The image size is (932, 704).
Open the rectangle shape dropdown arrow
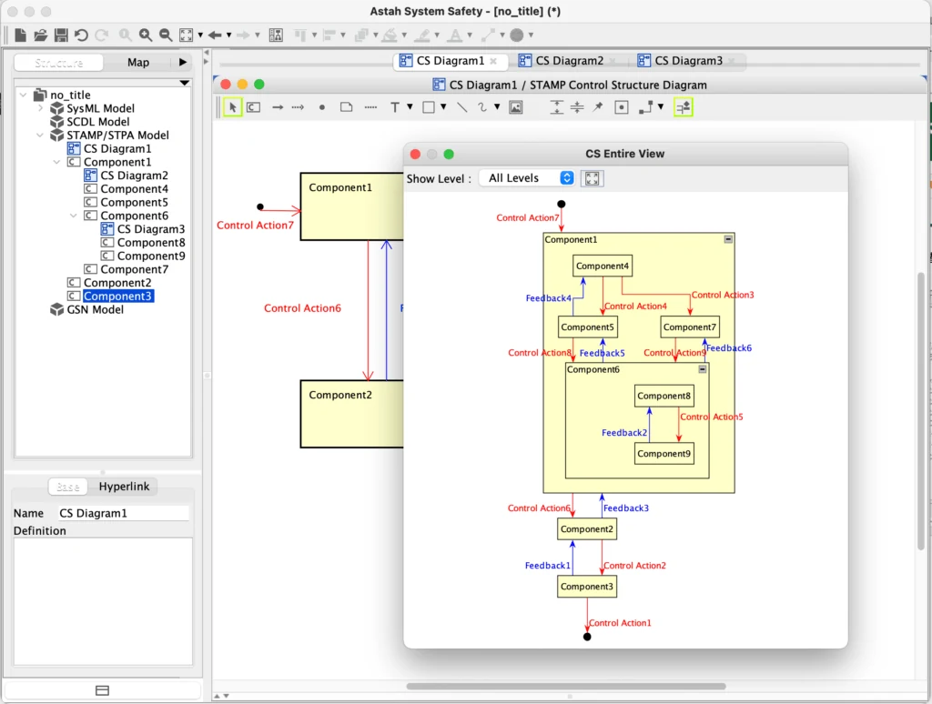coord(443,107)
